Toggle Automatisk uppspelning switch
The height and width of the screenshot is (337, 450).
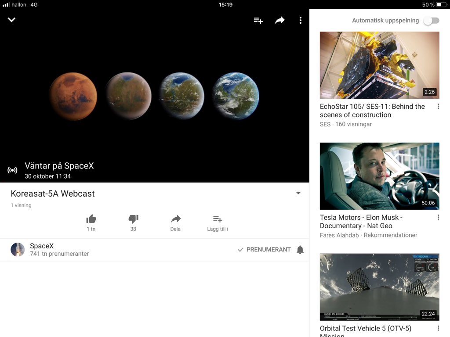click(x=432, y=21)
